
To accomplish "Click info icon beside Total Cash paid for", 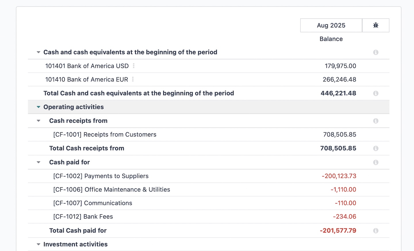I will [375, 231].
